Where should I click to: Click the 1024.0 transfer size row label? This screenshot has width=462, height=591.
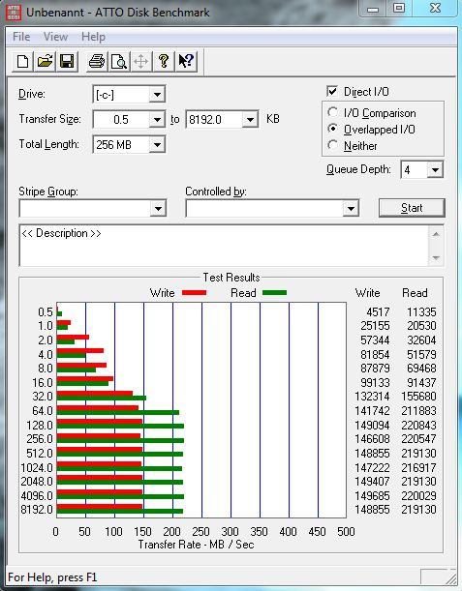pos(37,467)
